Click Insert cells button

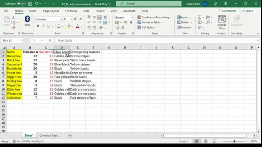[182, 17]
